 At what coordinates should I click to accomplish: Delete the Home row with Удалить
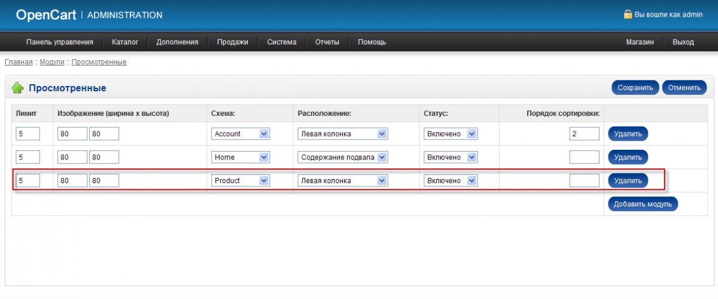[x=628, y=157]
